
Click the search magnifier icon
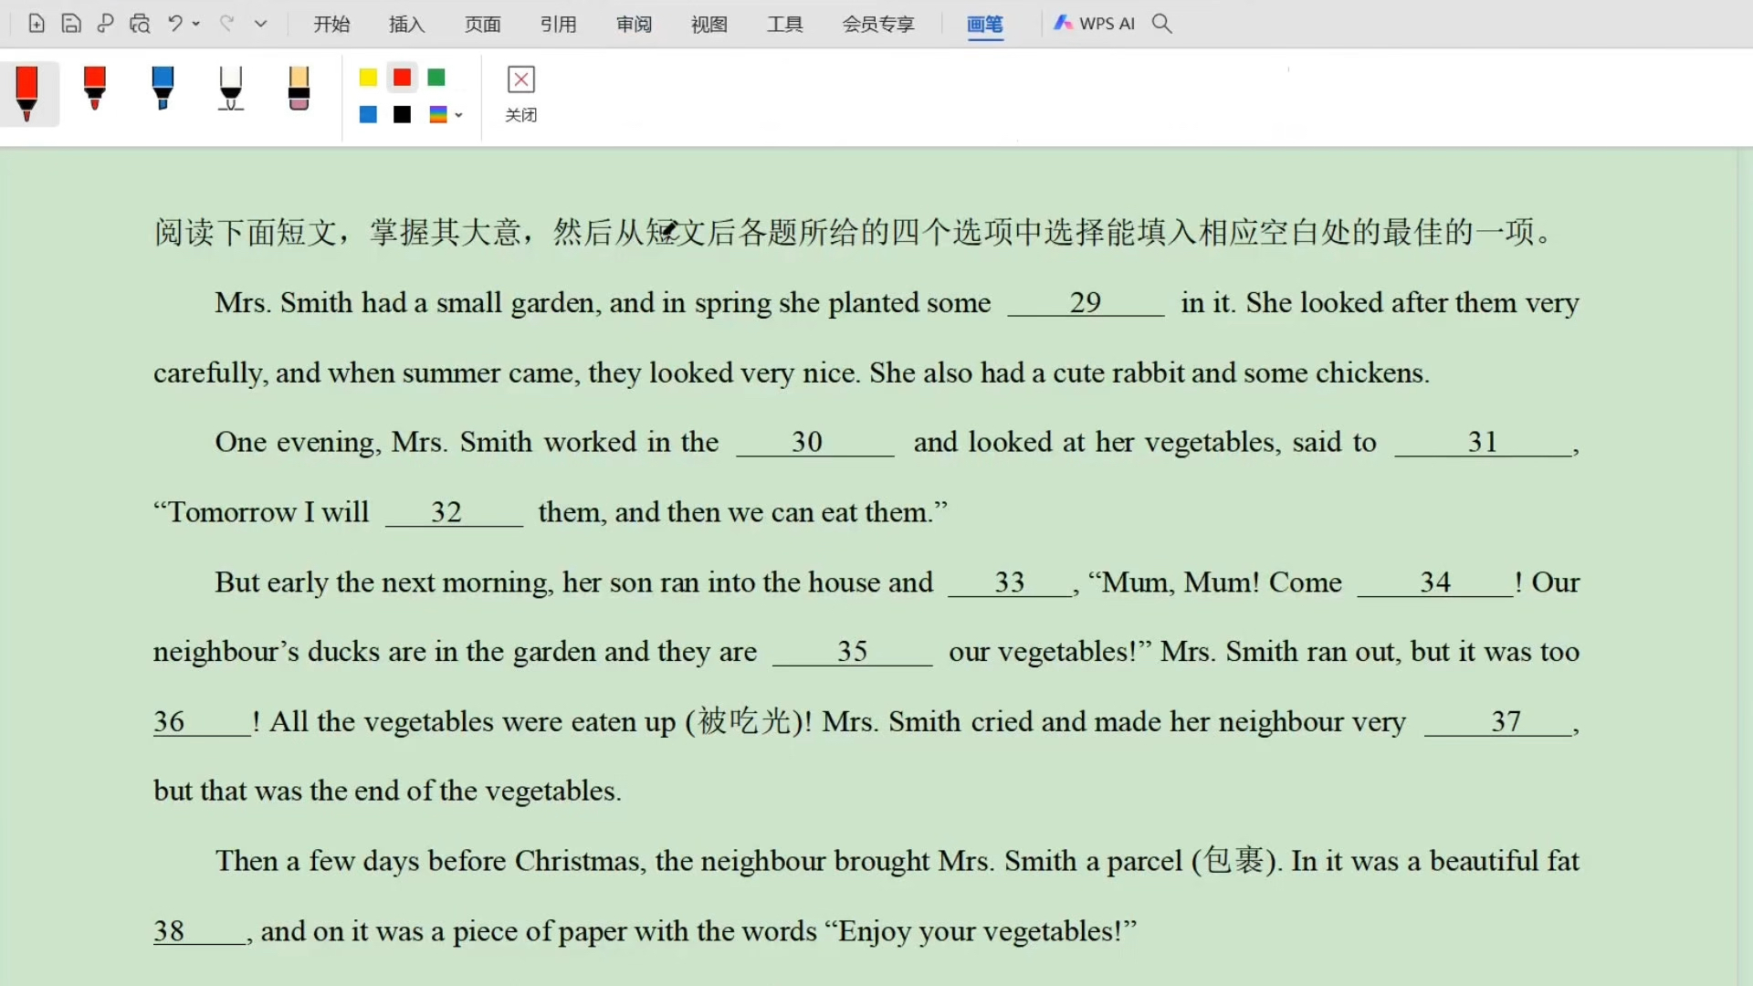point(1161,24)
